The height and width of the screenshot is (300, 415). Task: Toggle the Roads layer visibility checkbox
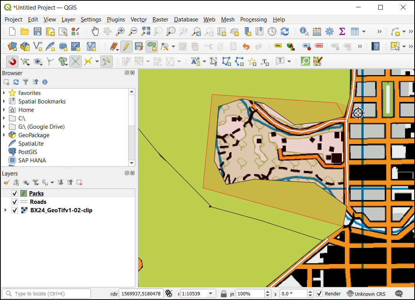click(x=15, y=202)
